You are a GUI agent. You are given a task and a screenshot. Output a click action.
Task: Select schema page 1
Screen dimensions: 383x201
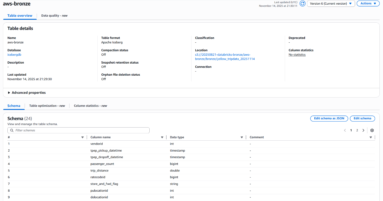[351, 130]
